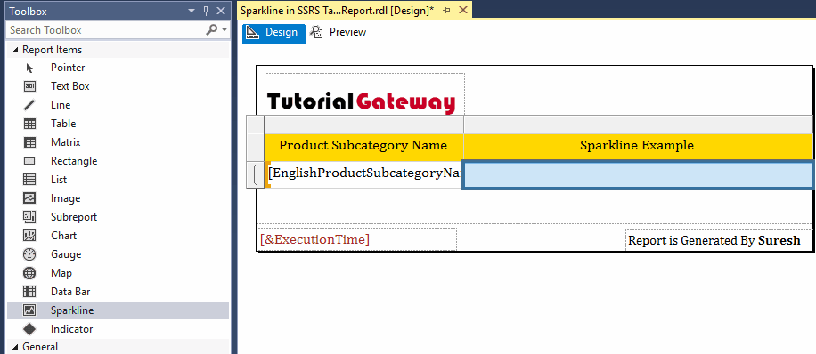This screenshot has height=354, width=816.
Task: Select the detail row handle of tablix
Action: point(255,173)
